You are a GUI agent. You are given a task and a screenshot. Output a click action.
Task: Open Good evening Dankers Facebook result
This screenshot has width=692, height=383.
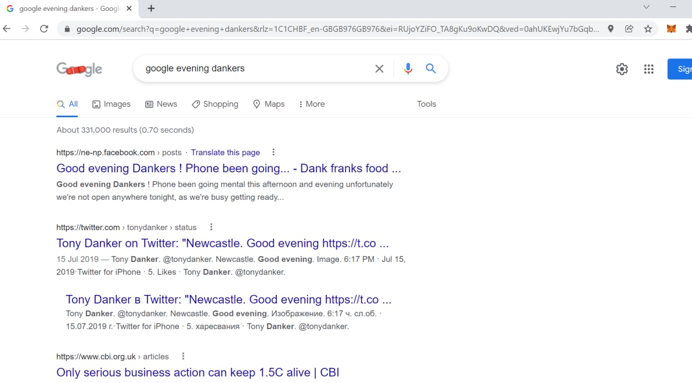click(229, 169)
